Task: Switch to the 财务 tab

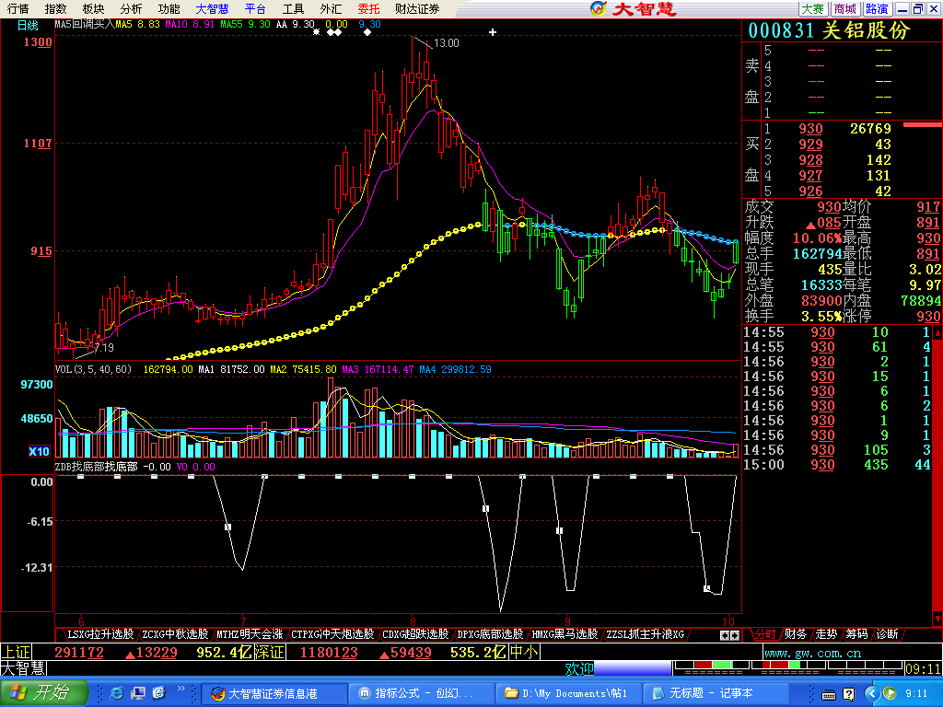Action: tap(795, 633)
